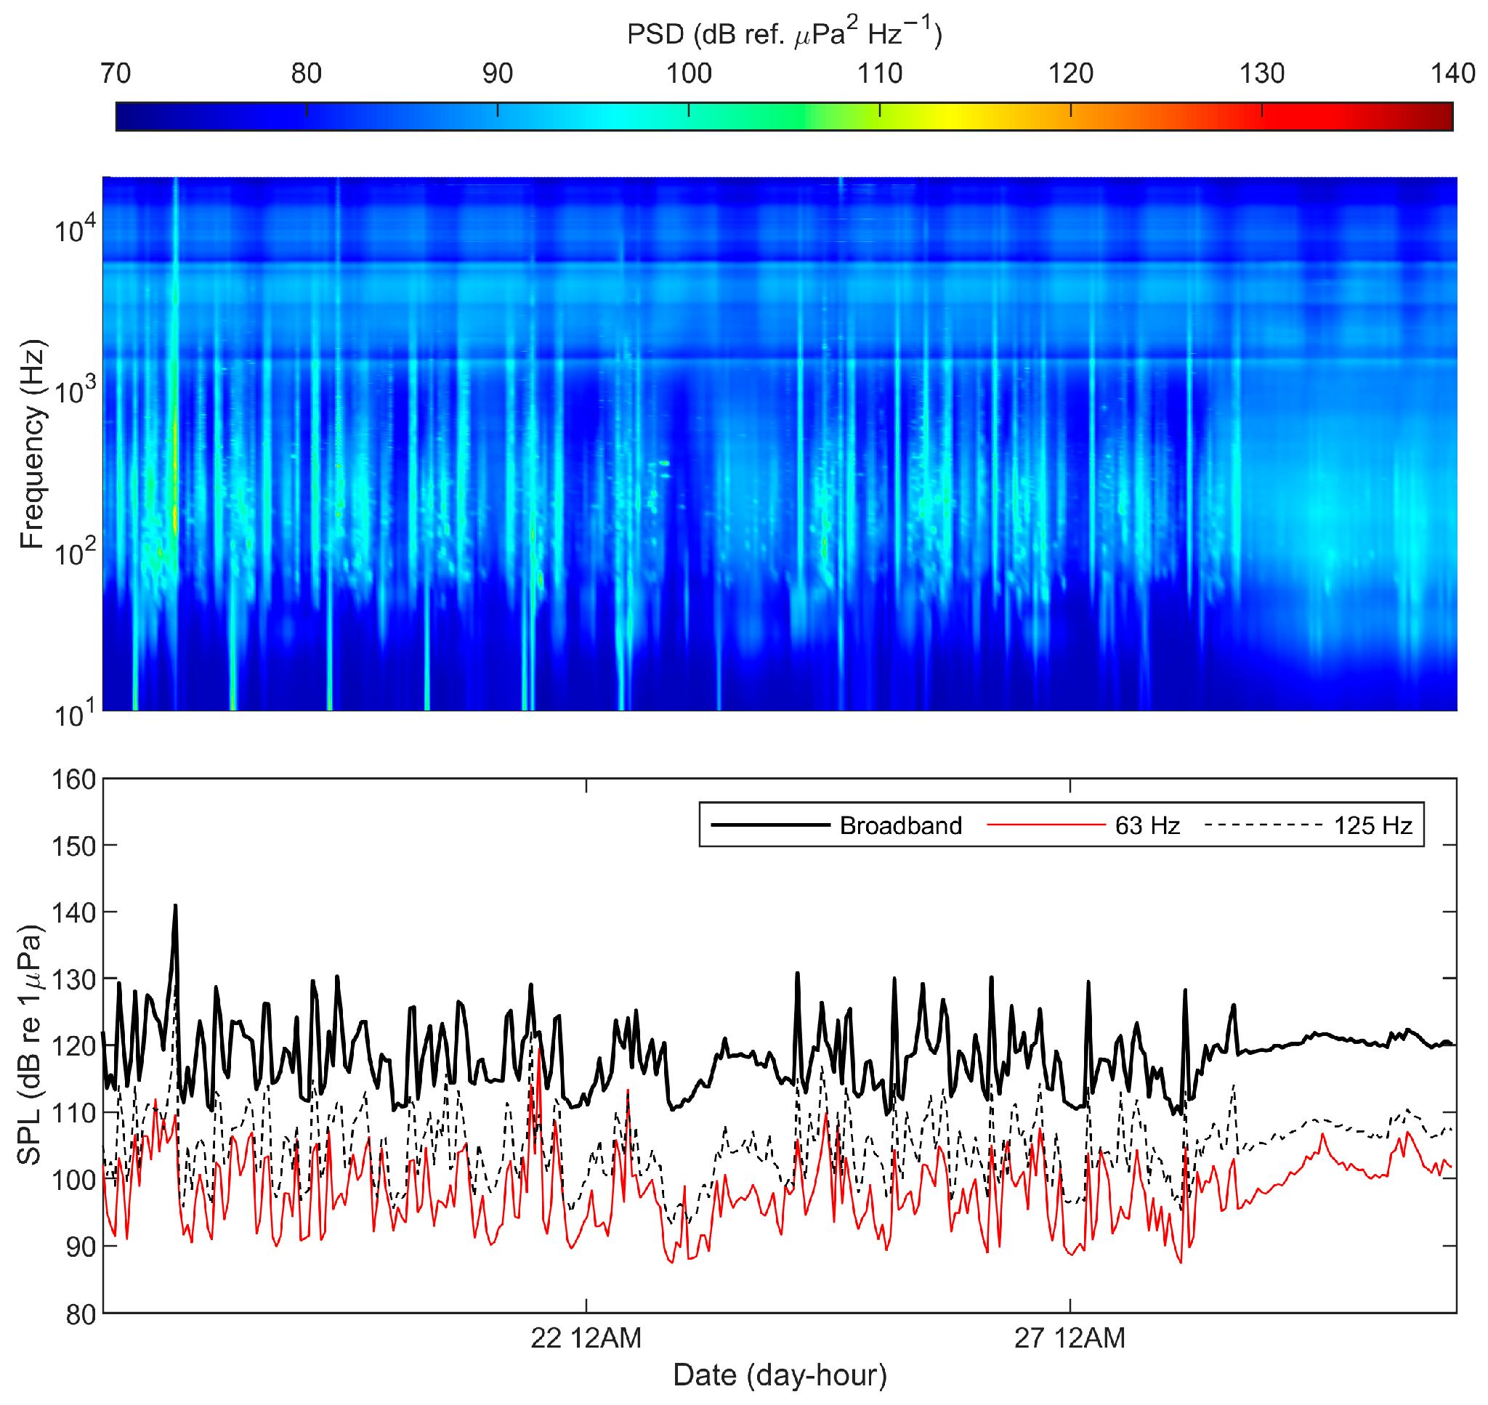The image size is (1488, 1405).
Task: Click the SPL y-axis label
Action: point(30,1045)
